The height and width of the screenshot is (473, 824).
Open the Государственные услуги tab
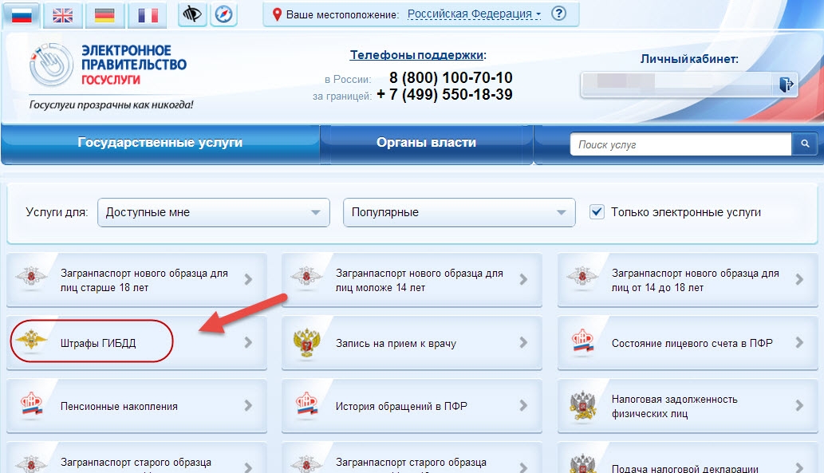[160, 143]
